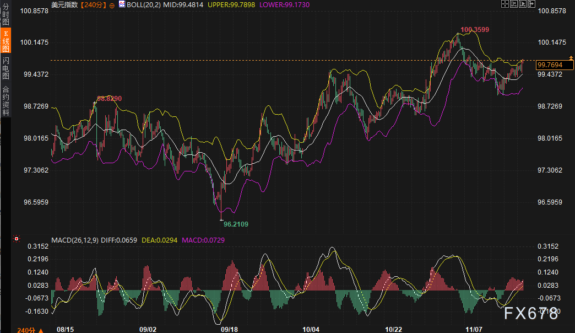Viewport: 575px width, 333px height.
Task: Click the 美元指数 symbol name
Action: click(64, 5)
